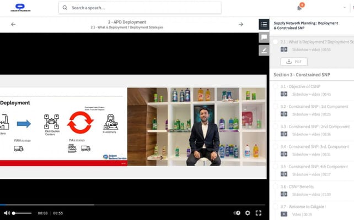Screen dimensions: 354x220
Task: Change playback speed in player bar
Action: [x=237, y=213]
